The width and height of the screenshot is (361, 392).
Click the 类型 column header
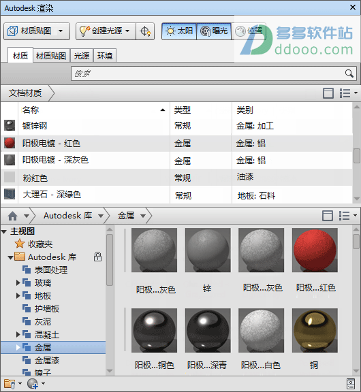pyautogui.click(x=201, y=110)
